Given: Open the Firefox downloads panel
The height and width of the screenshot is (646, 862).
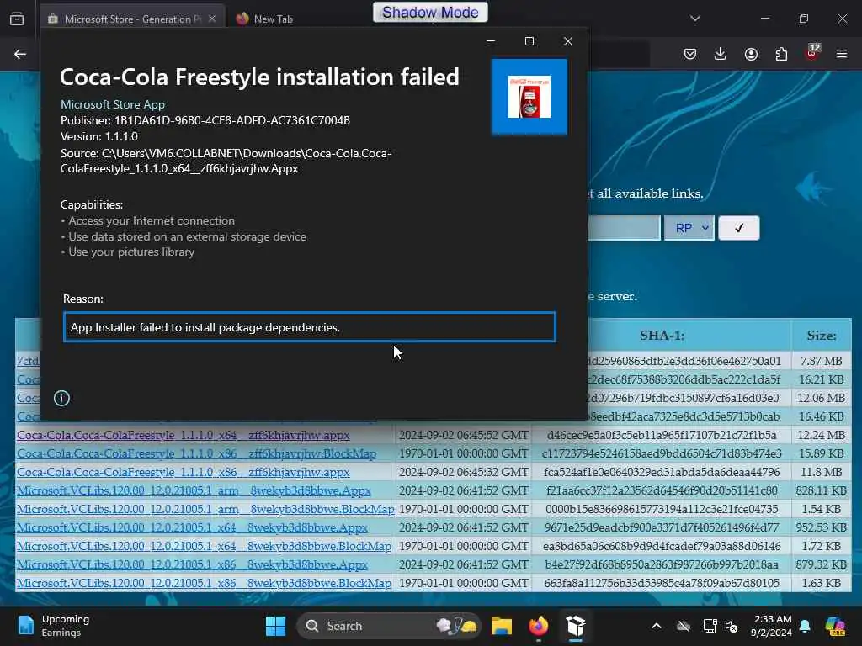Looking at the screenshot, I should (721, 54).
